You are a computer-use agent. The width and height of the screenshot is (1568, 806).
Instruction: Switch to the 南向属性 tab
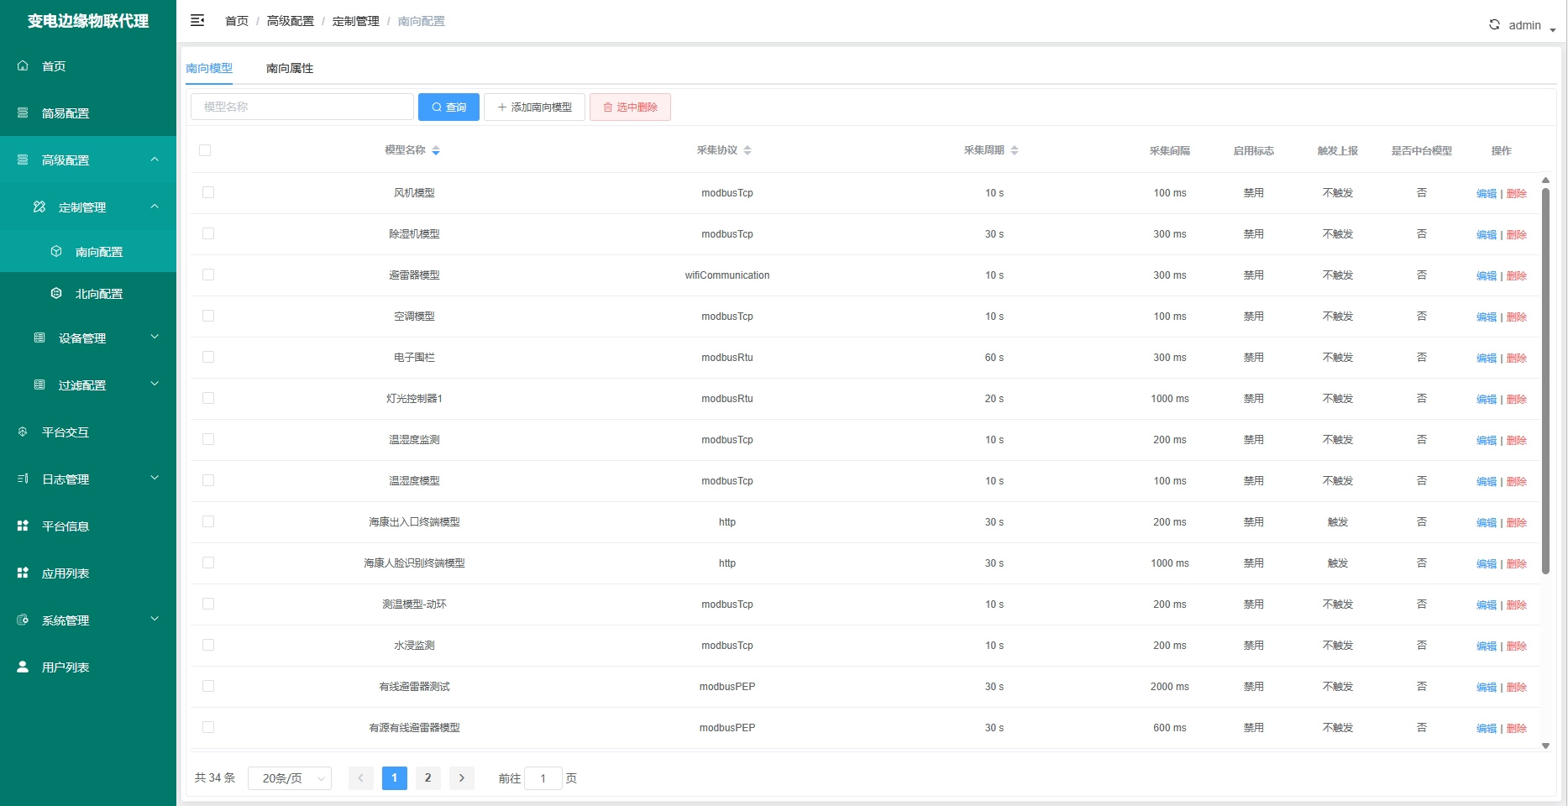290,69
